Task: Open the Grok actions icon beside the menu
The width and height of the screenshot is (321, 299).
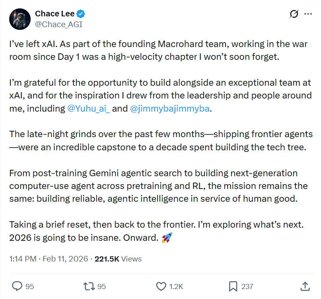Action: tap(294, 14)
